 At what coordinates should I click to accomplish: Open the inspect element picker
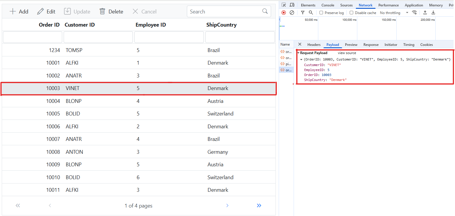coord(284,5)
